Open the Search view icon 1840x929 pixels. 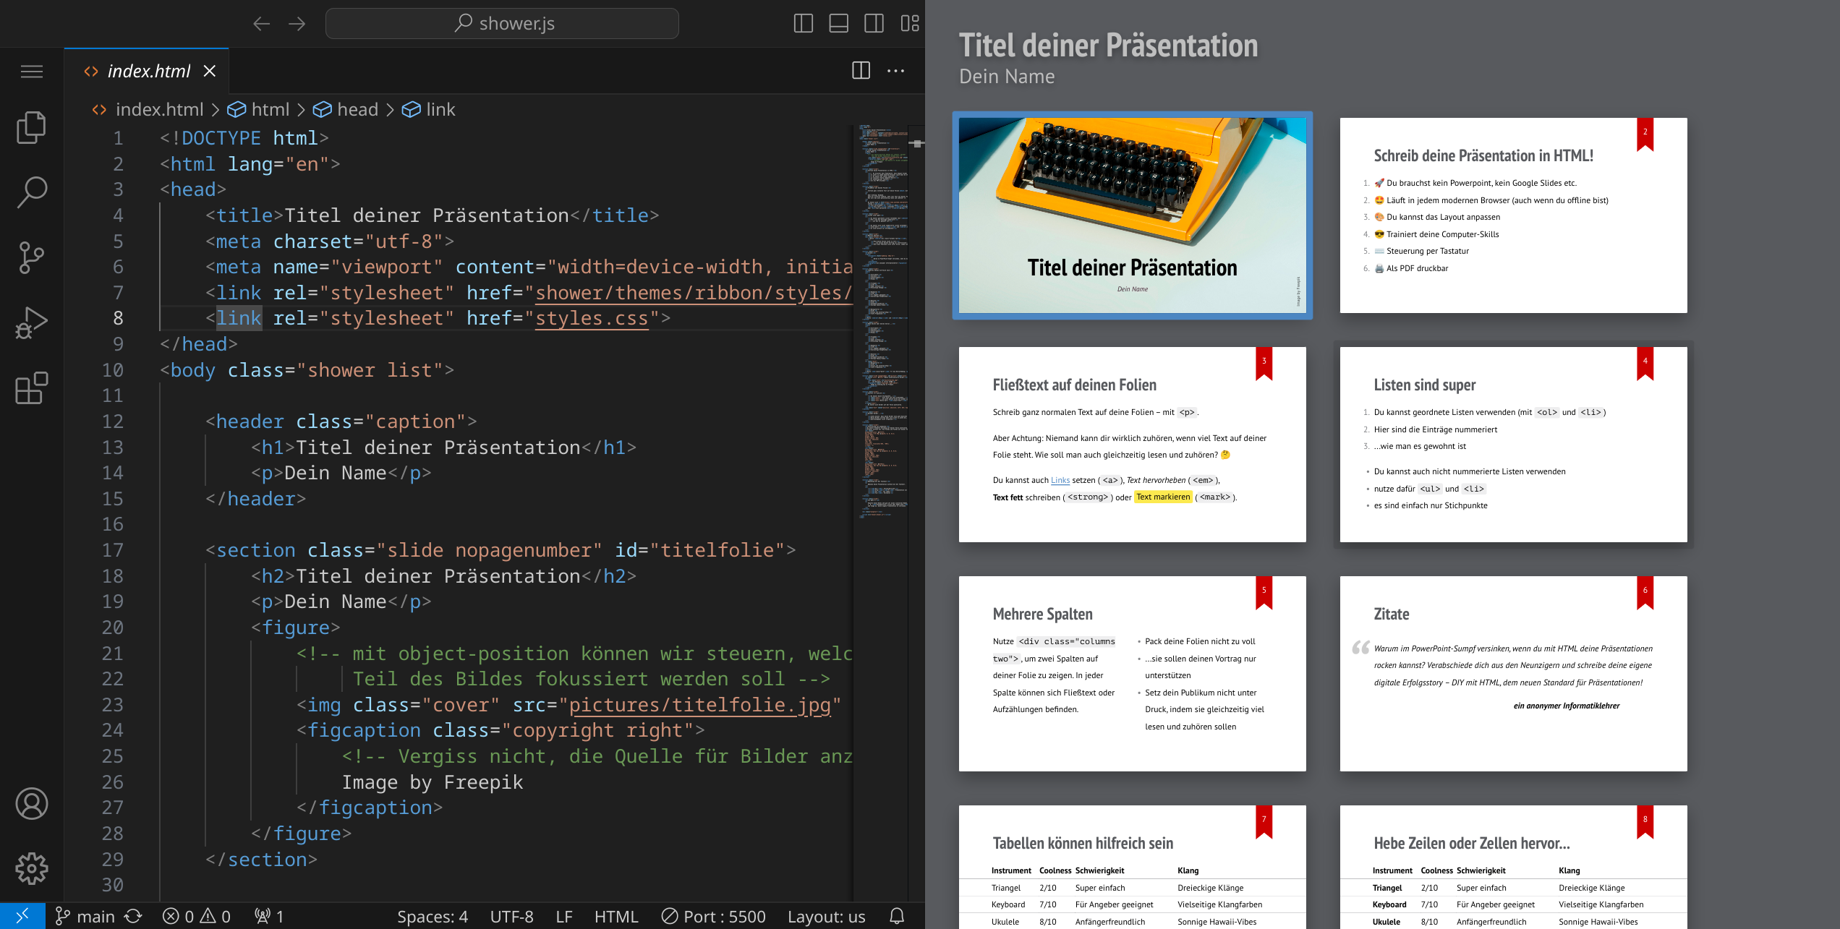pyautogui.click(x=31, y=192)
